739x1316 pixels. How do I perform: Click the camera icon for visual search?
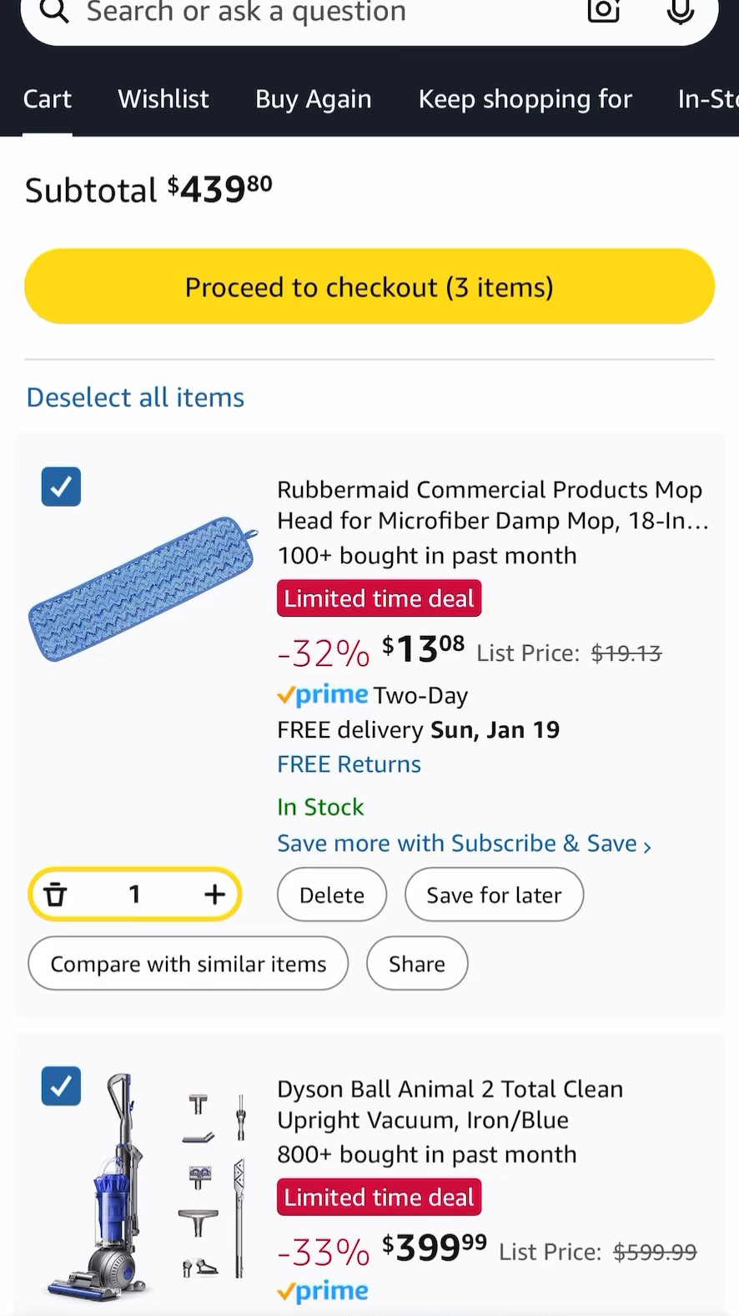(602, 12)
